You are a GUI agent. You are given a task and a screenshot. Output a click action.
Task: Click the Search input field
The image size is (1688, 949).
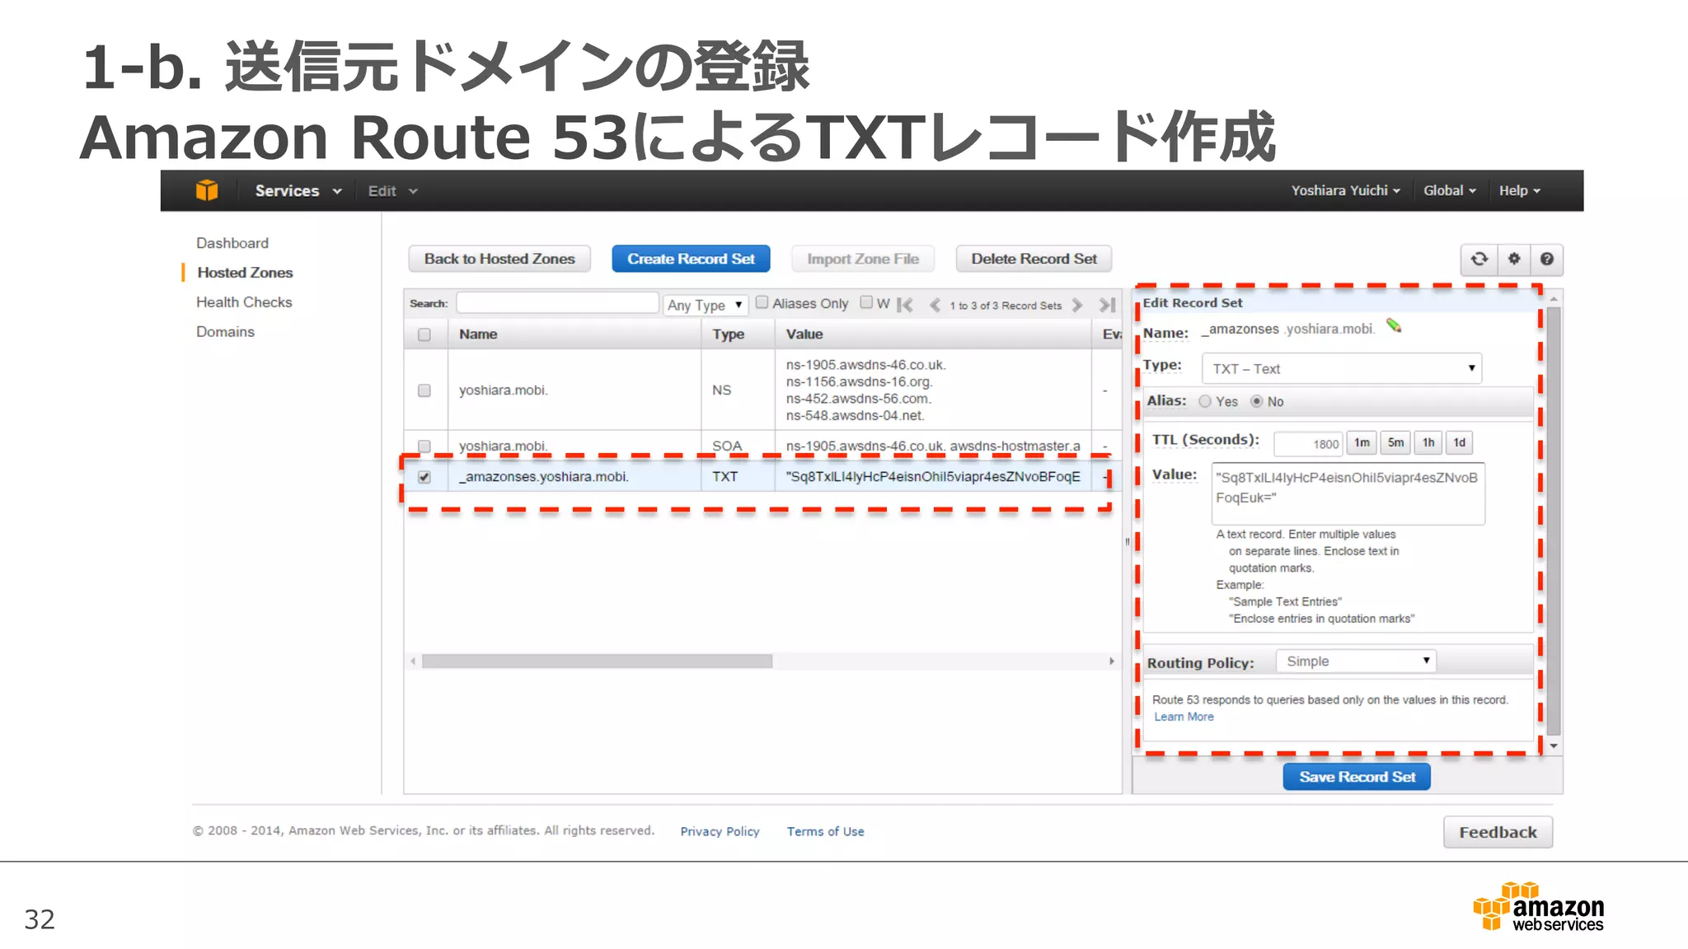(x=557, y=303)
